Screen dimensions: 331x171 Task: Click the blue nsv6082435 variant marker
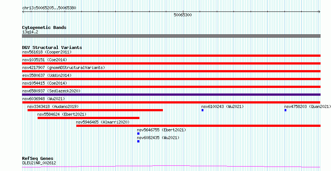click(138, 141)
